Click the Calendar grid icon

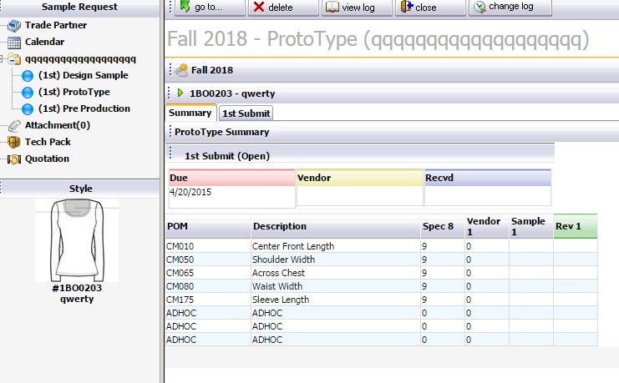14,43
